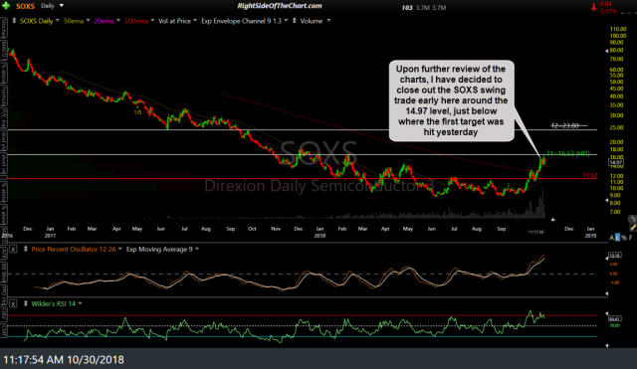Click the white up-triangle below the chart
The width and height of the screenshot is (637, 369).
pyautogui.click(x=553, y=219)
